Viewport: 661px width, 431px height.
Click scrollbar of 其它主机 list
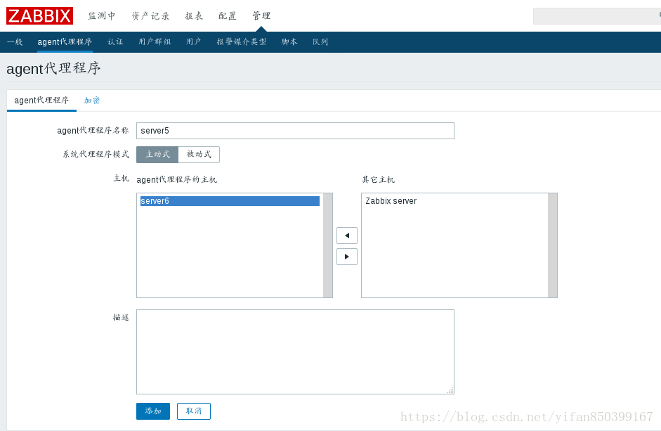552,245
